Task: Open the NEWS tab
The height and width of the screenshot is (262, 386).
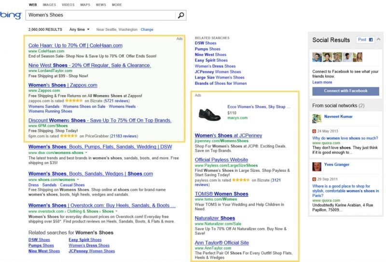Action: click(101, 5)
